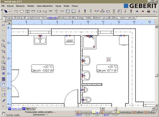Toggle SIAT grid mode
Screen dimensions: 159x117
coord(97,115)
